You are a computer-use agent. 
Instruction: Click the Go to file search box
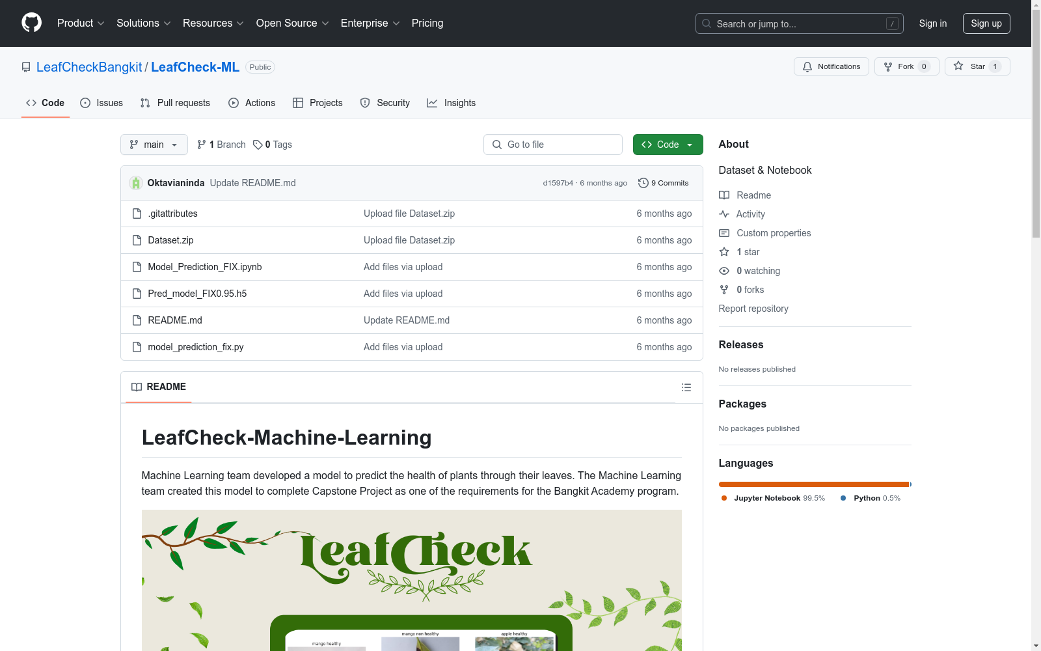(553, 145)
